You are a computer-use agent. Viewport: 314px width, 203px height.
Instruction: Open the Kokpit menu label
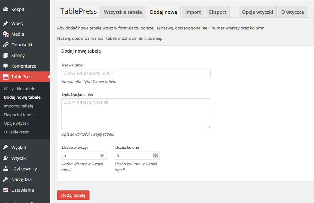[18, 9]
